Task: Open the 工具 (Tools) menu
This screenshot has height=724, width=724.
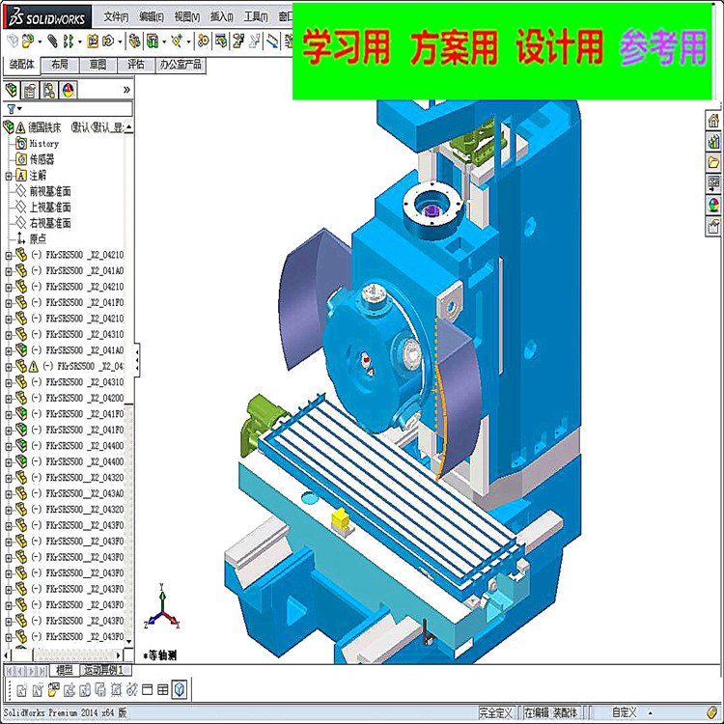Action: point(256,17)
